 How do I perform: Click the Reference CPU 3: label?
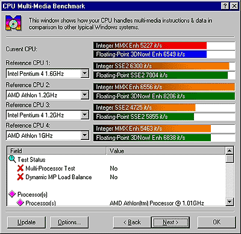point(28,105)
